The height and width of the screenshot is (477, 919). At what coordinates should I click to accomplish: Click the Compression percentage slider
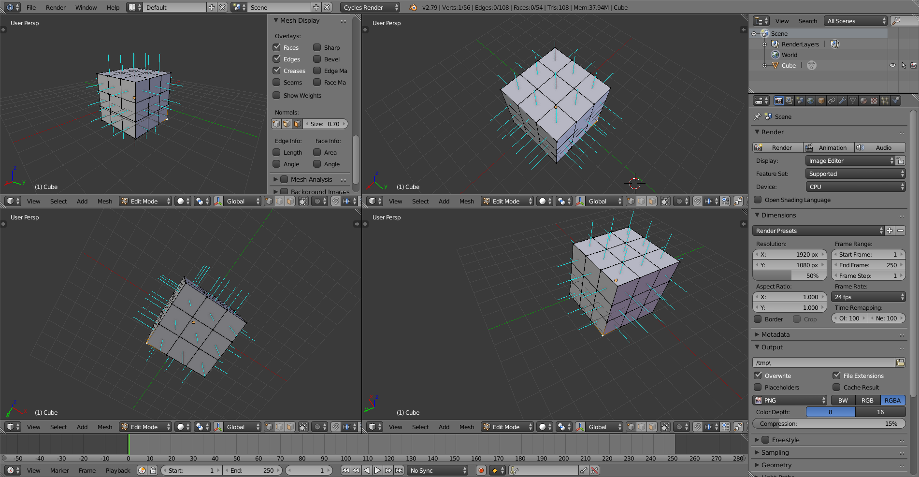click(829, 423)
